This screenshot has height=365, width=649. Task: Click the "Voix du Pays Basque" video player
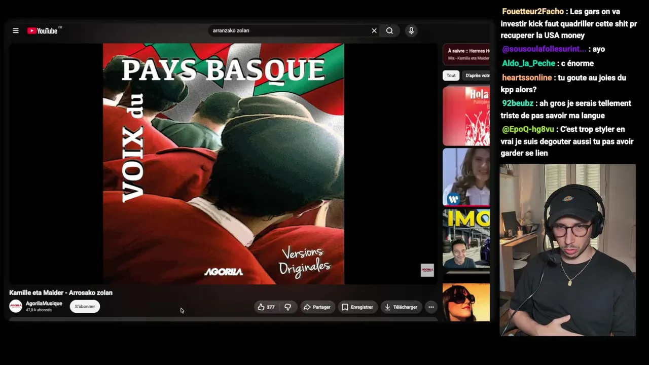click(223, 164)
